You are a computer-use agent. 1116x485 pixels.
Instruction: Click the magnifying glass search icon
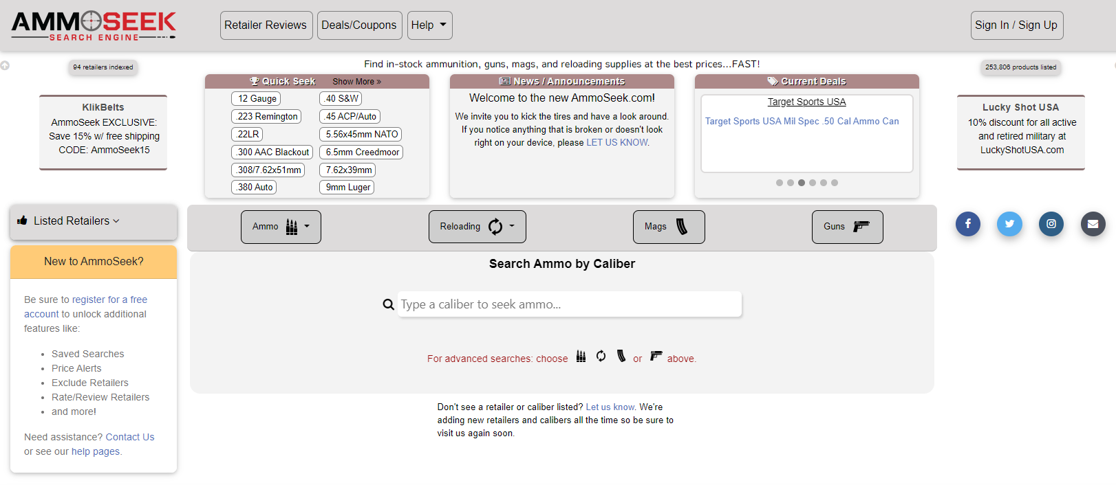tap(389, 304)
